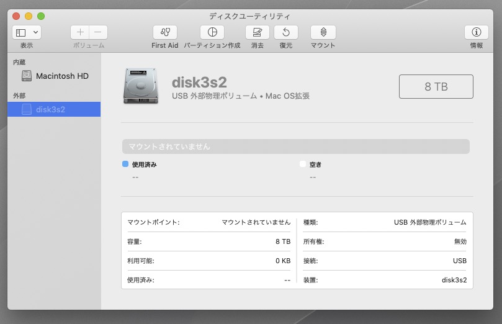Minimize the window with yellow button
Viewport: 502px width, 324px height.
[x=29, y=16]
